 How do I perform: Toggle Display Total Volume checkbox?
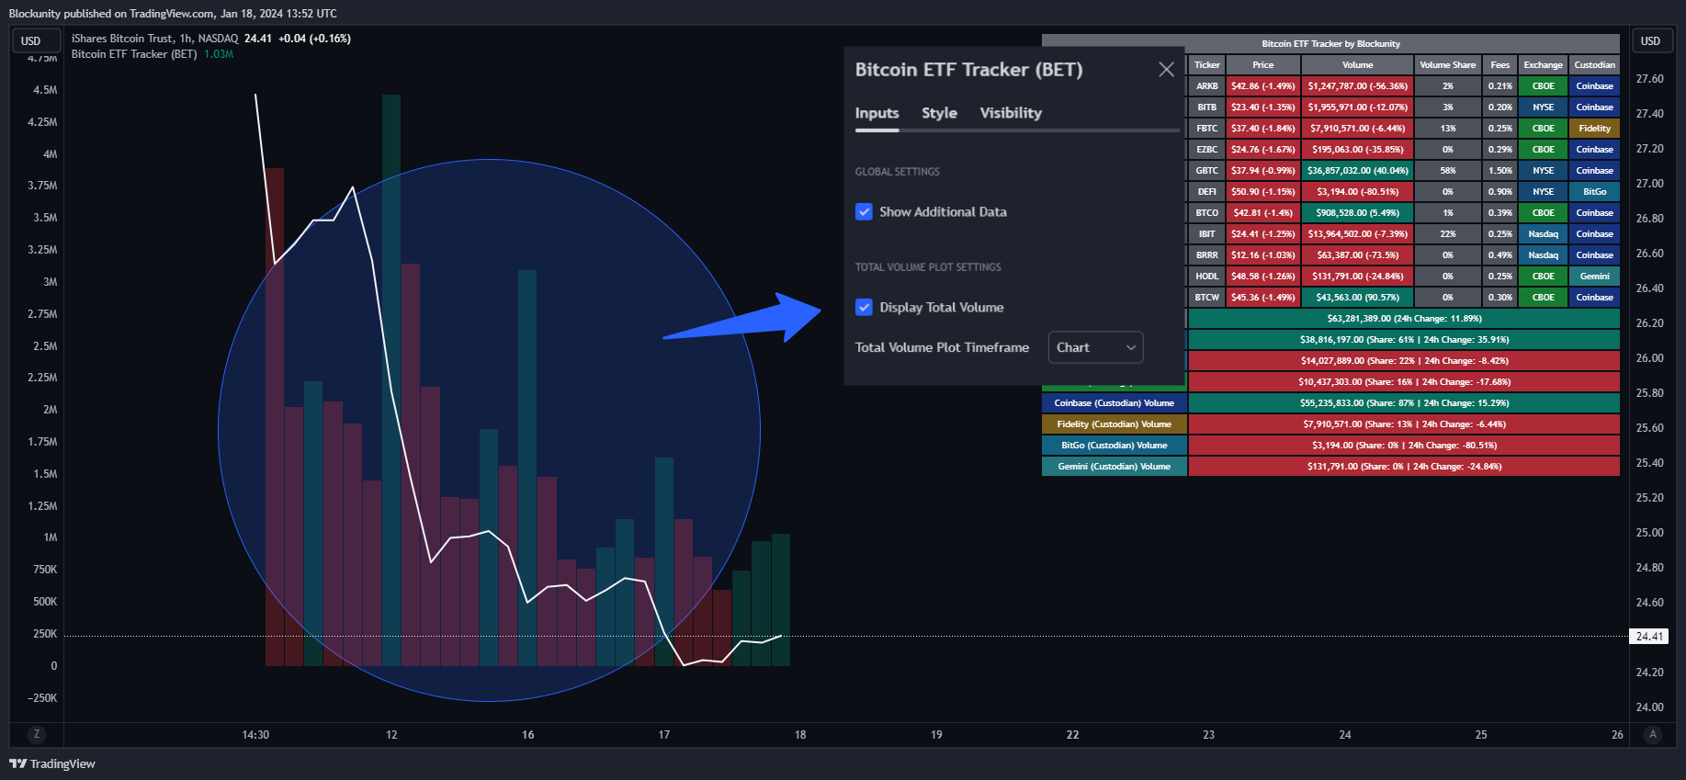864,308
